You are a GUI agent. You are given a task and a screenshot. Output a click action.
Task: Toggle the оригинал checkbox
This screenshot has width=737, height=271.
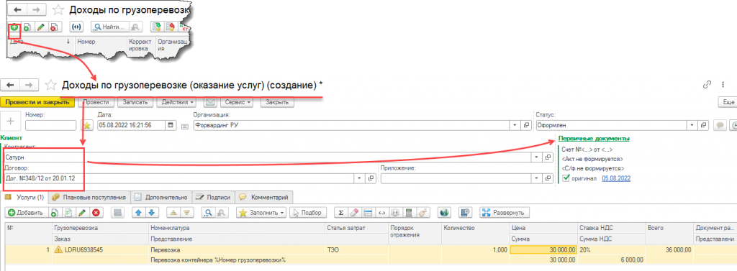point(566,178)
